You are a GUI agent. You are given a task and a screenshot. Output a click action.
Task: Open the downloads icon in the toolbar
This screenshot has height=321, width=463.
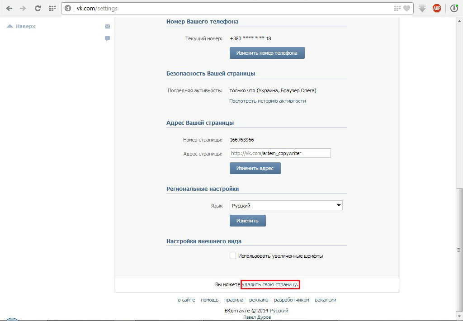pyautogui.click(x=454, y=8)
